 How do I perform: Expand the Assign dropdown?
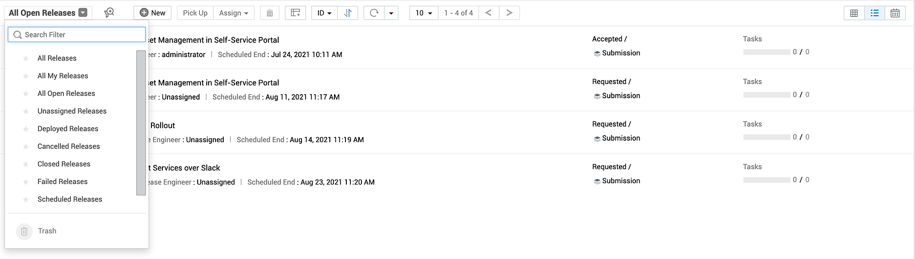point(234,13)
